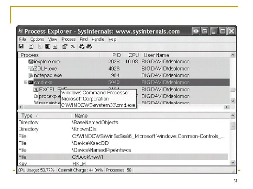This screenshot has width=253, height=189.
Task: Click CPU value 16.98
Action: coord(131,62)
